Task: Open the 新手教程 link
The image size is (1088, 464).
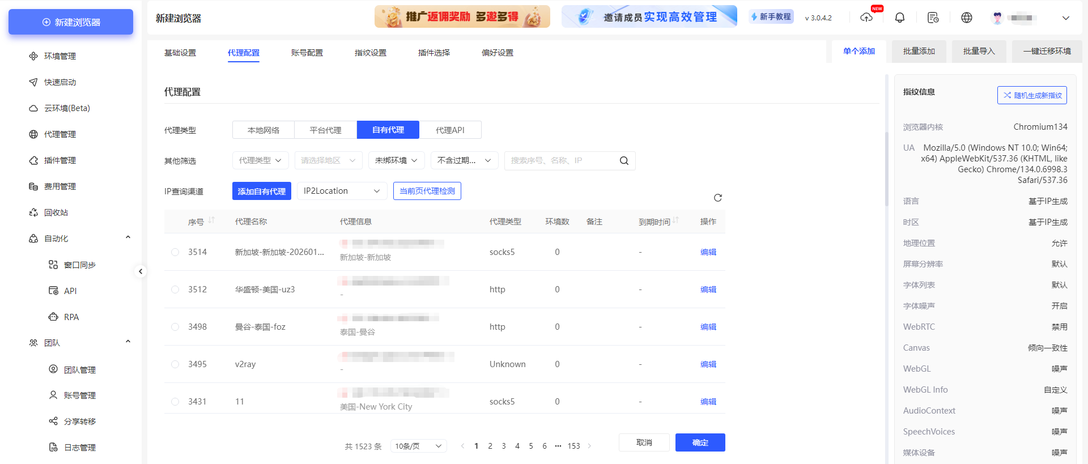Action: tap(771, 17)
